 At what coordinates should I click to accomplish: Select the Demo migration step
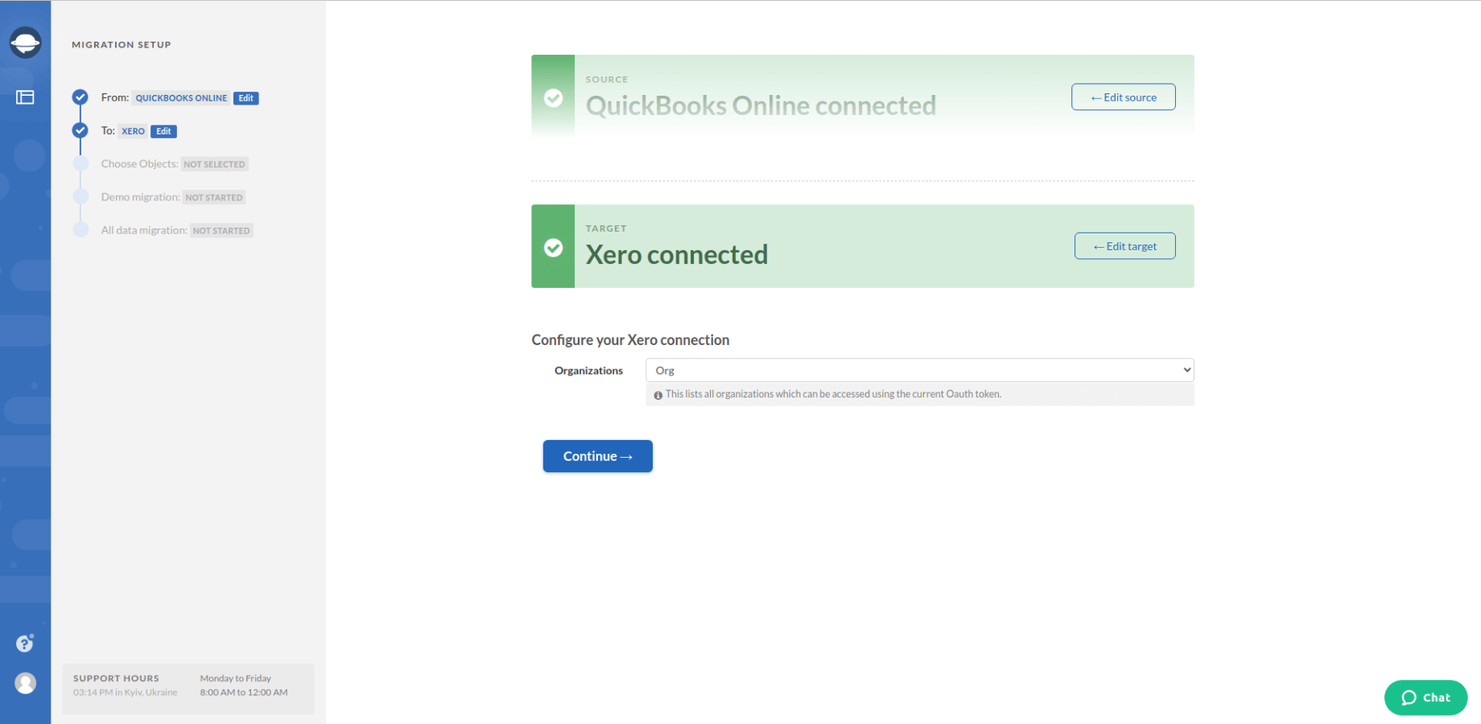pos(140,197)
